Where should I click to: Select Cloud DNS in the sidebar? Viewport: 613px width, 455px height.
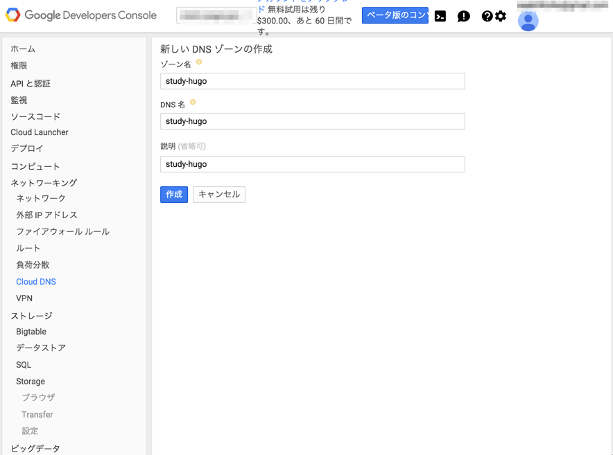coord(36,282)
